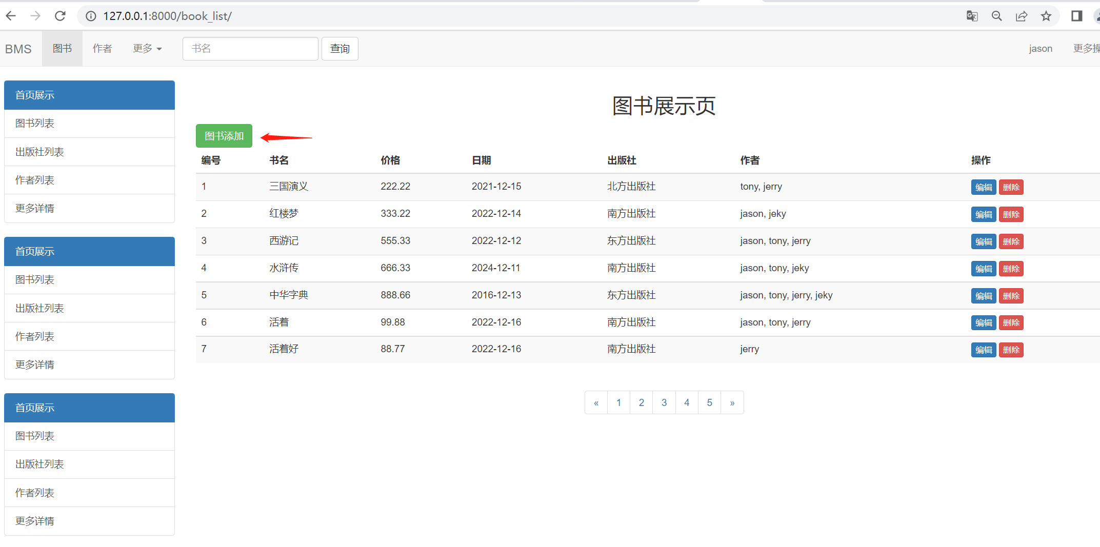Reload the page with refresh icon
The image size is (1100, 547).
pyautogui.click(x=60, y=16)
